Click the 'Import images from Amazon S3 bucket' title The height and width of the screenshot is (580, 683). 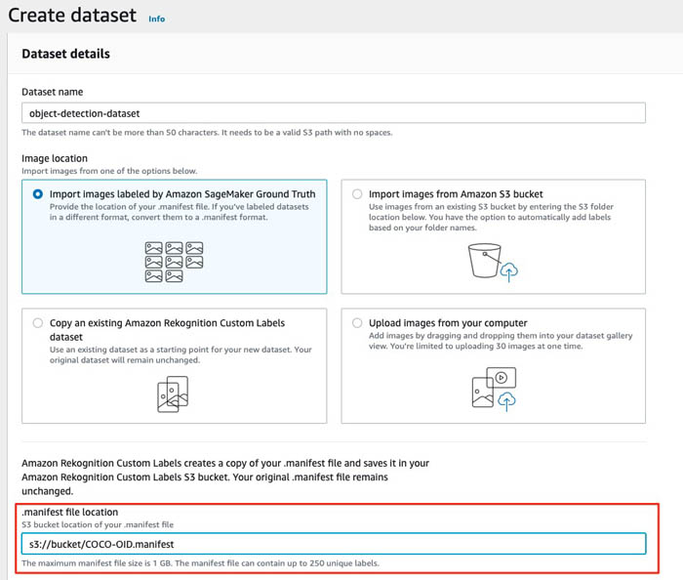456,194
